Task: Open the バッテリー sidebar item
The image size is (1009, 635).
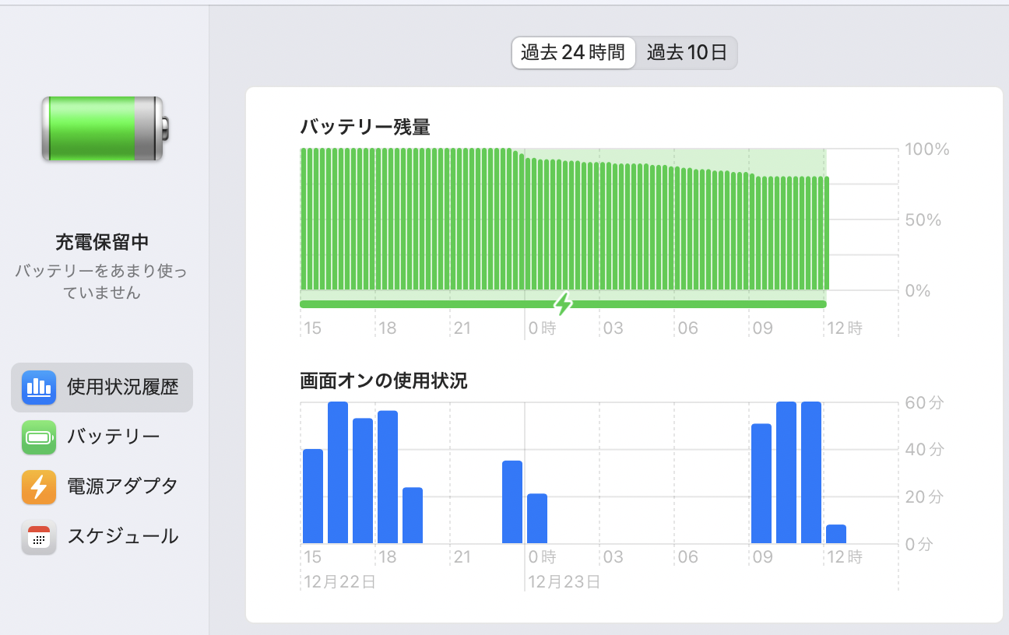Action: (113, 437)
